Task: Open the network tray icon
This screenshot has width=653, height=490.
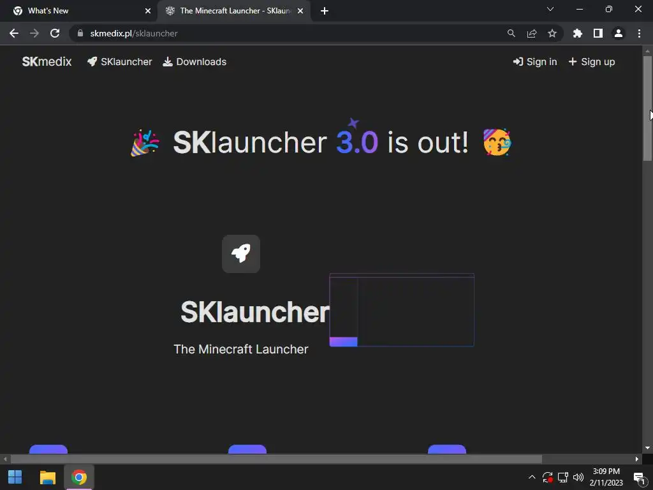Action: tap(563, 477)
